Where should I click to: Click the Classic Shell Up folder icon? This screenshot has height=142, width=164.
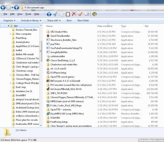[x=49, y=14]
